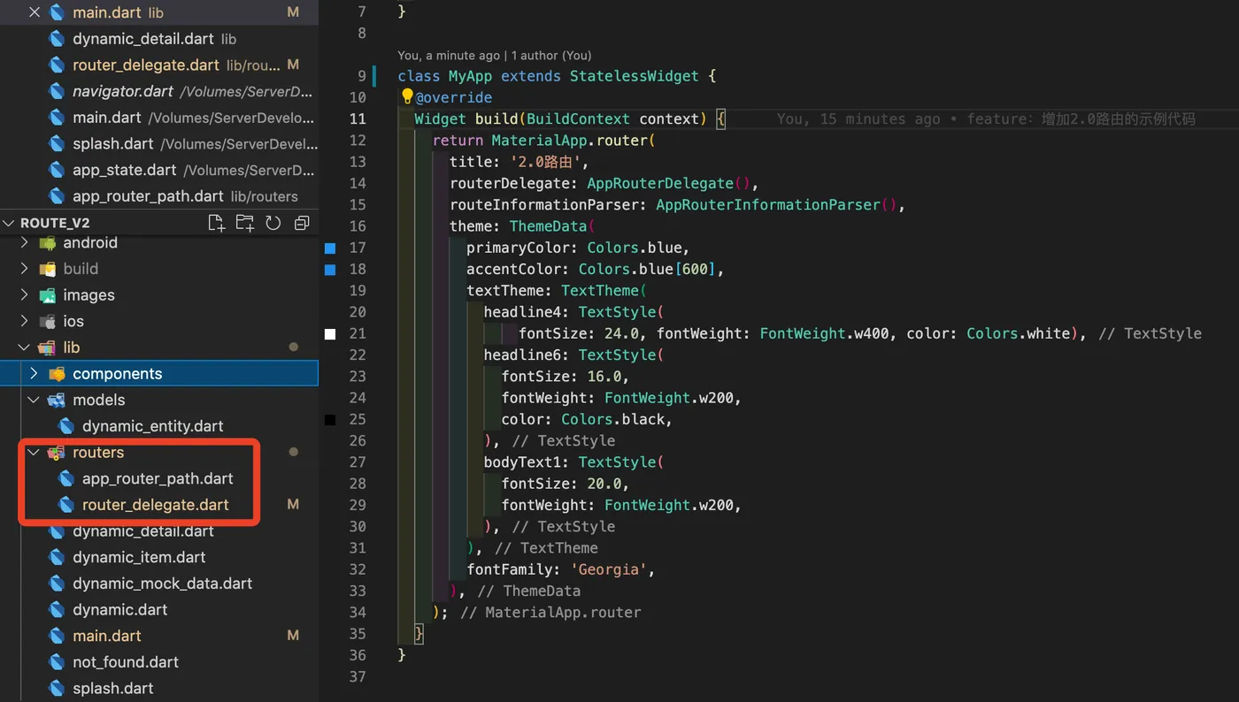
Task: Open modified main.dart in lib tree
Action: [107, 636]
